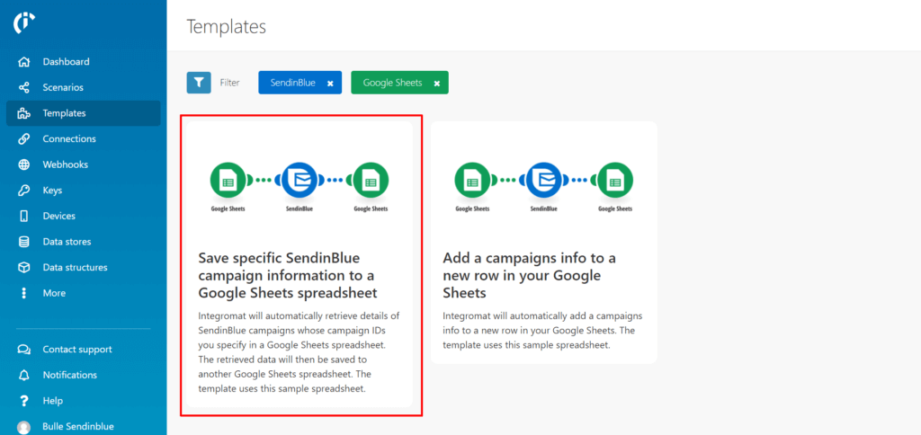The height and width of the screenshot is (435, 921).
Task: Click the Connections link icon
Action: (x=24, y=139)
